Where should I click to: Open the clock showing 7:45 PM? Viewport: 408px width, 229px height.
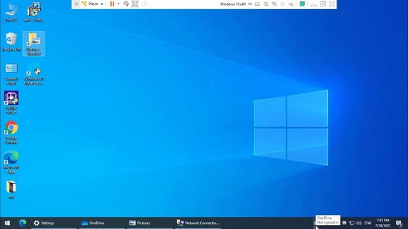click(x=382, y=223)
